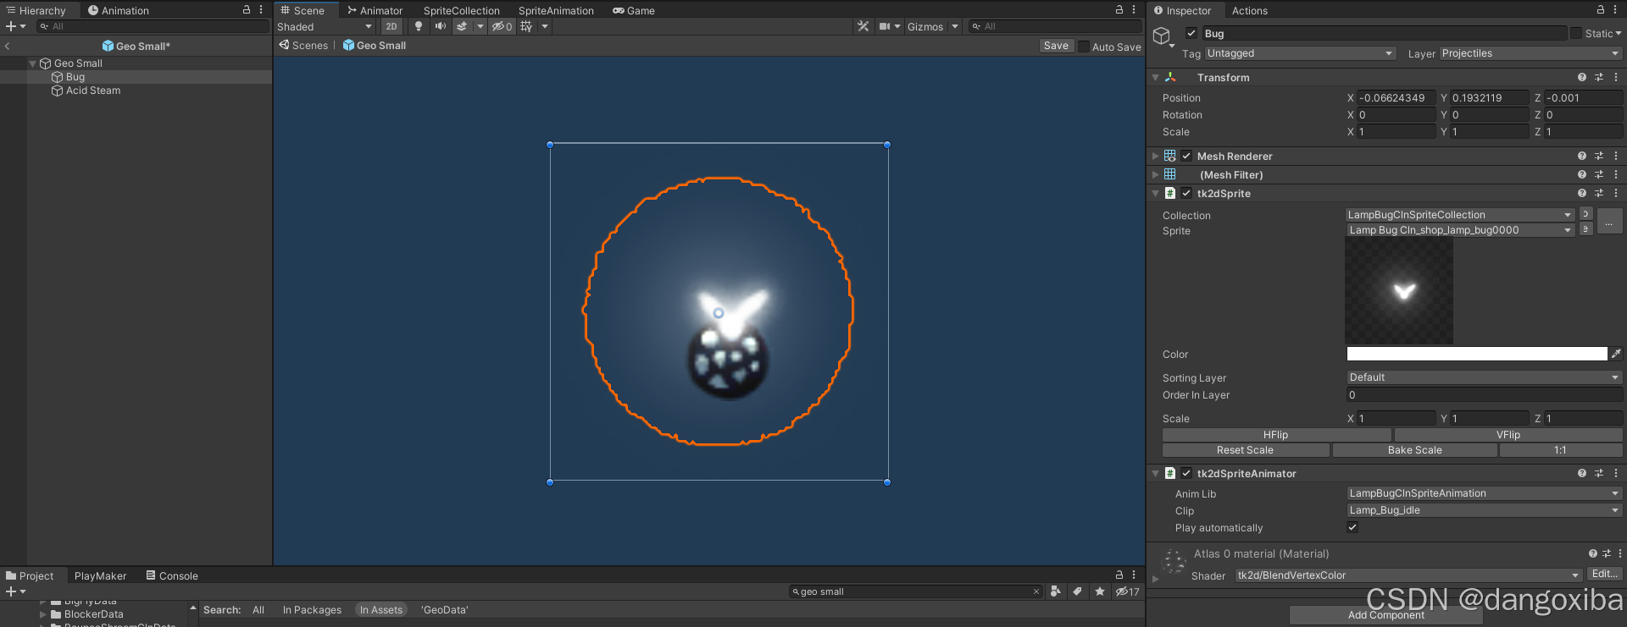The width and height of the screenshot is (1627, 627).
Task: Switch to the SpriteCollection tab
Action: click(462, 10)
